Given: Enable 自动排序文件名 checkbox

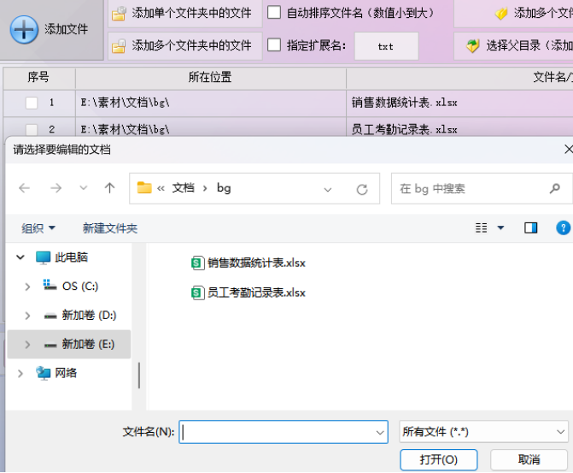Looking at the screenshot, I should pyautogui.click(x=274, y=13).
